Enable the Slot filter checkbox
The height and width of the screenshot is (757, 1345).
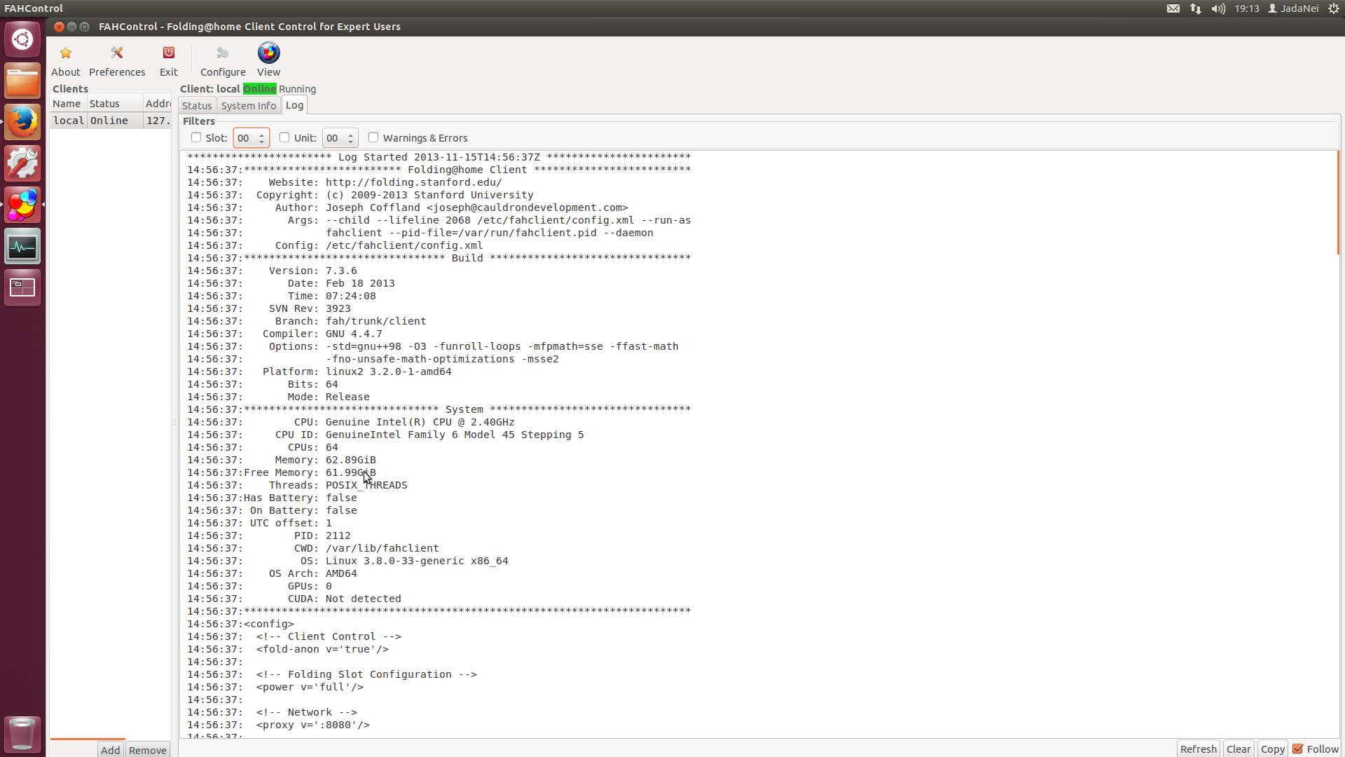196,137
